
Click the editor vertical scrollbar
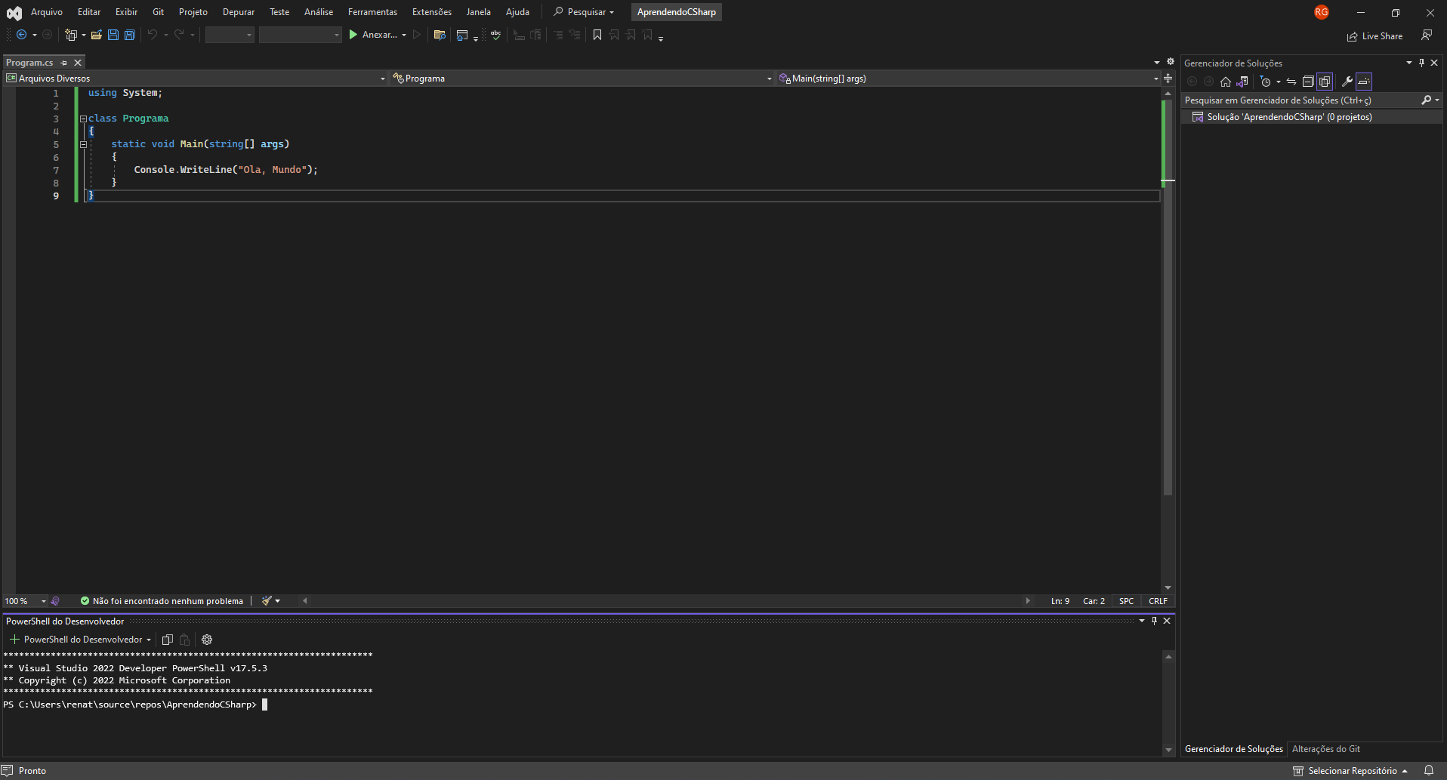[1168, 297]
